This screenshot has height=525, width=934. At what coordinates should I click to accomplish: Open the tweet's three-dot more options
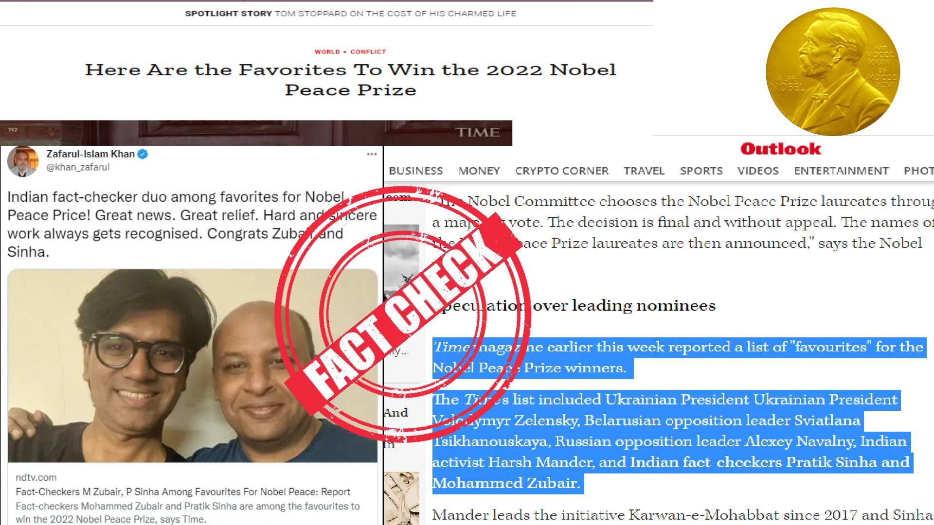click(372, 154)
